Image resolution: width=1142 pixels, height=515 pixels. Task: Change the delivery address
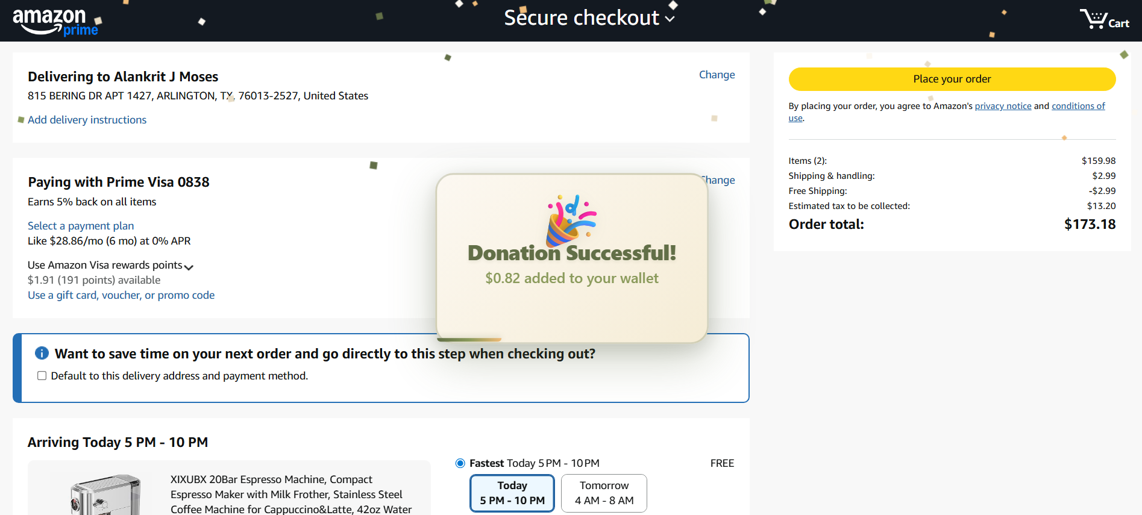(x=717, y=75)
